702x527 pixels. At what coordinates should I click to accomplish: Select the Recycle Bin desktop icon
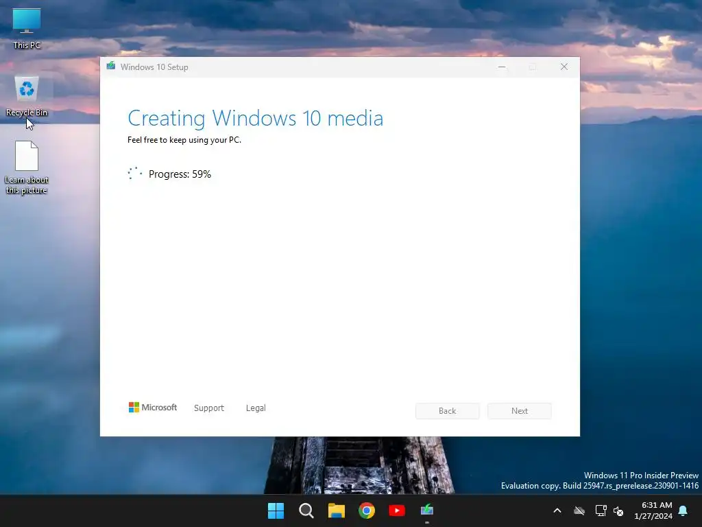pos(27,96)
